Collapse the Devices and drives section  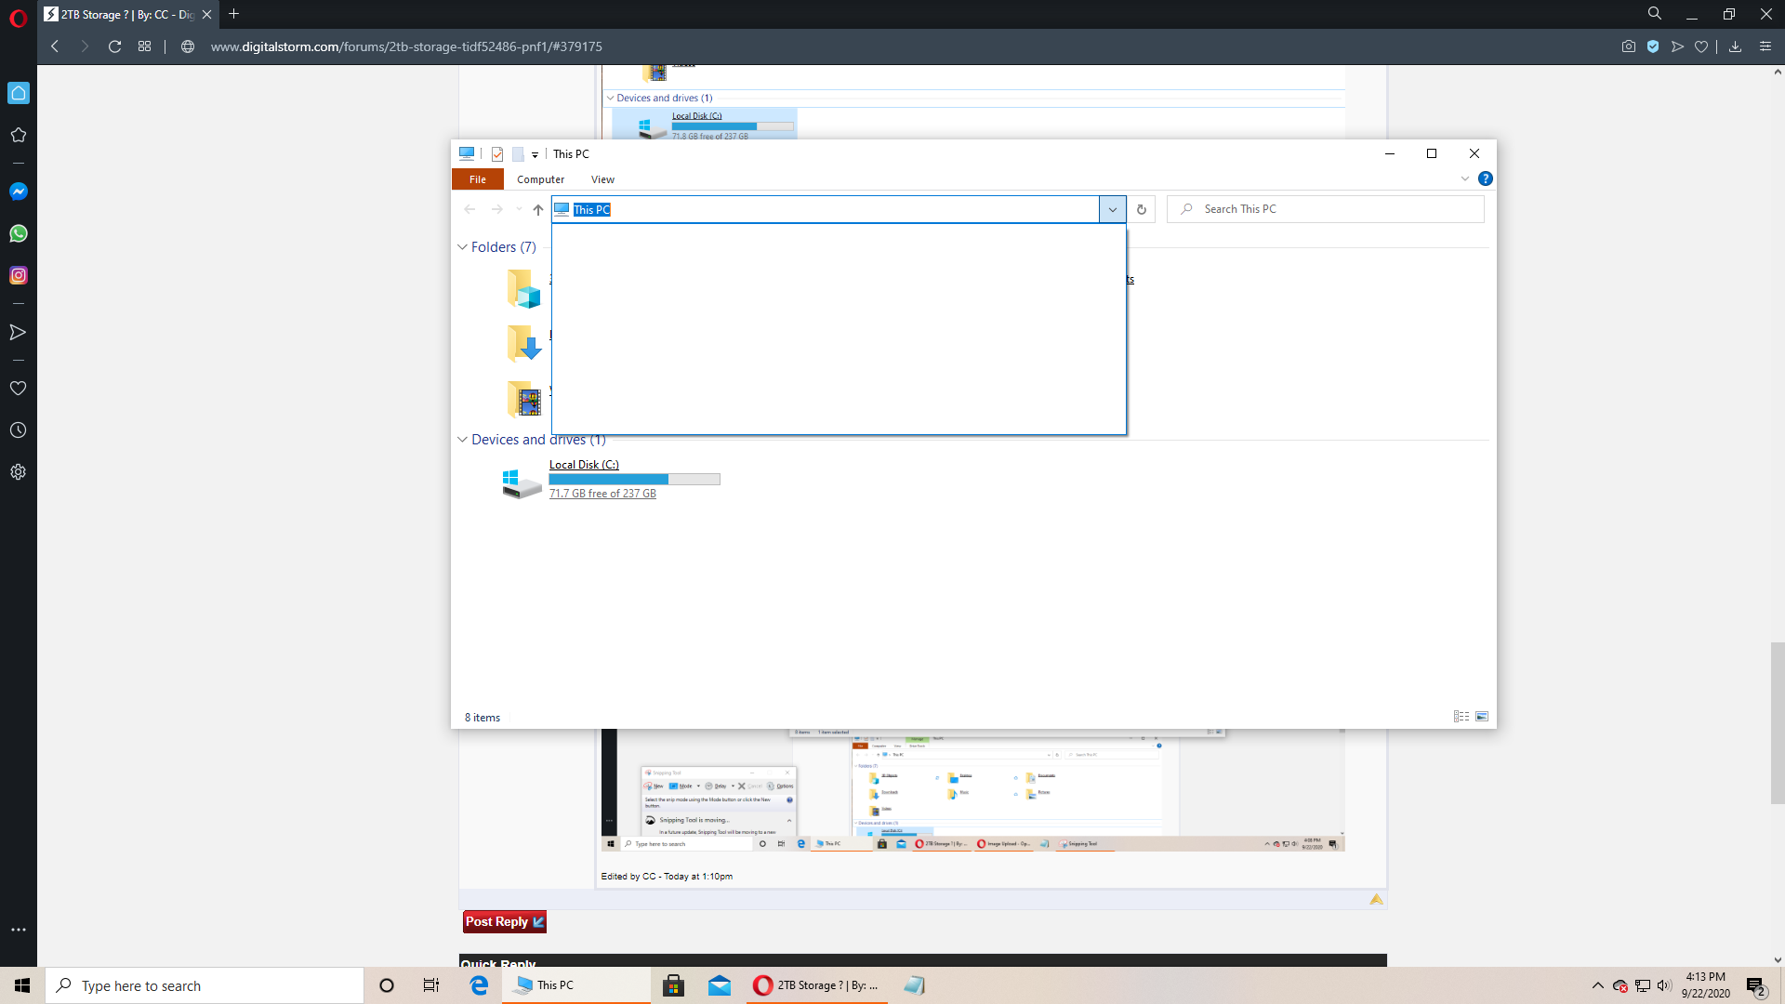click(463, 439)
